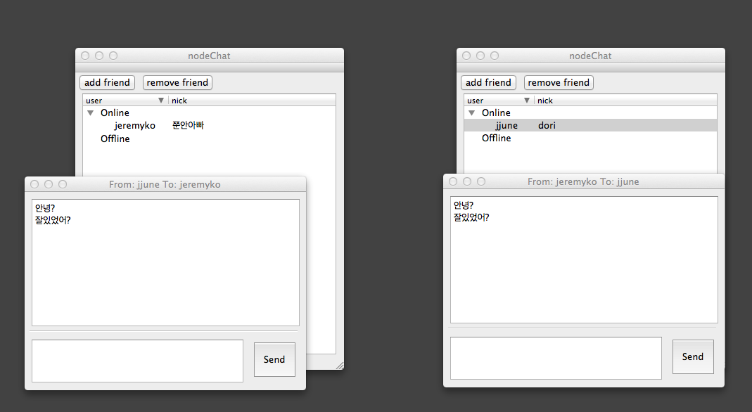Collapse the Online group in left window
Viewport: 752px width, 412px height.
89,112
